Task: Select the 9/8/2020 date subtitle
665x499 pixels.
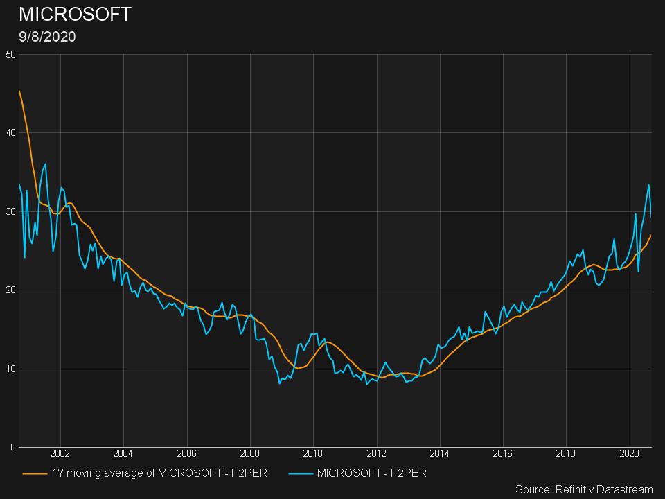Action: [47, 37]
